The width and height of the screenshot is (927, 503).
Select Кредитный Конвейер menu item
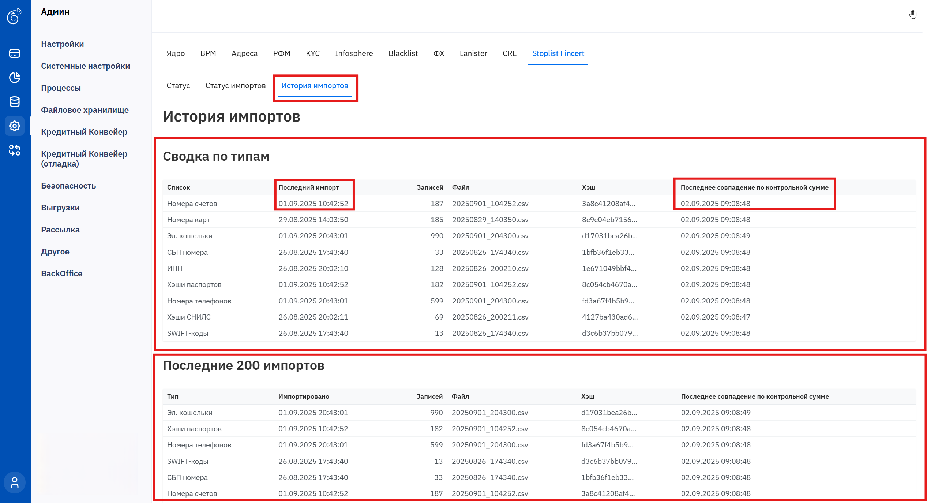tap(84, 132)
